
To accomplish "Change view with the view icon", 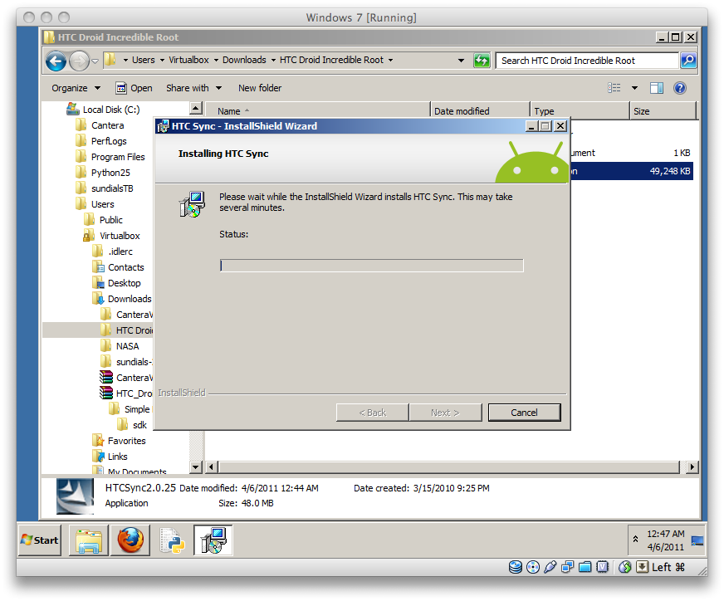I will pyautogui.click(x=614, y=88).
